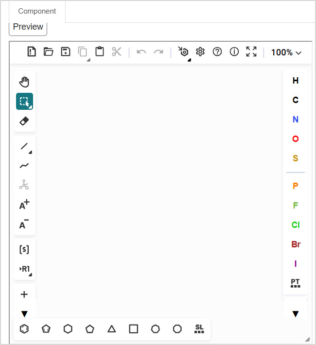
Task: Pick the red Oxygen atom
Action: (295, 139)
